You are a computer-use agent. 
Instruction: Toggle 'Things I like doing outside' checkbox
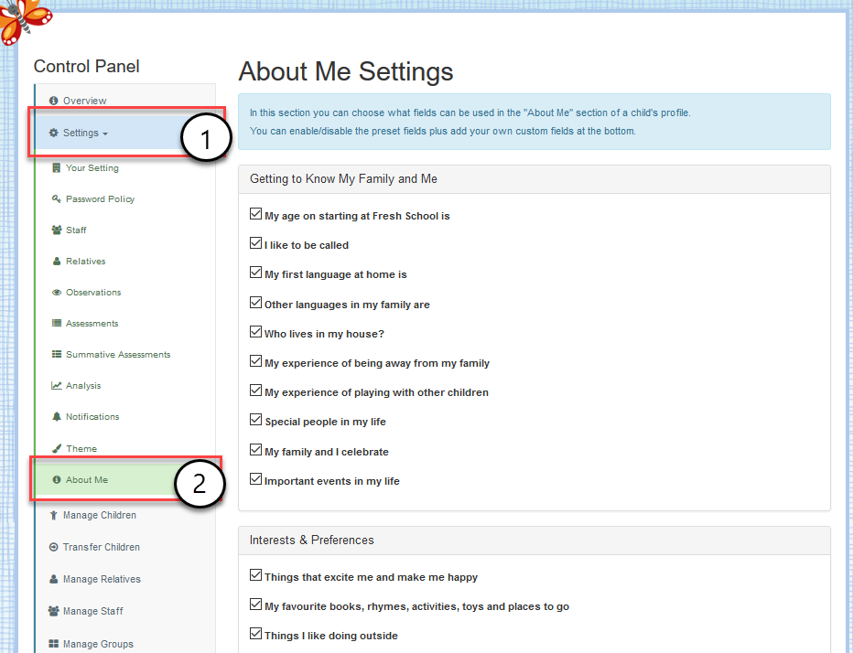tap(255, 634)
